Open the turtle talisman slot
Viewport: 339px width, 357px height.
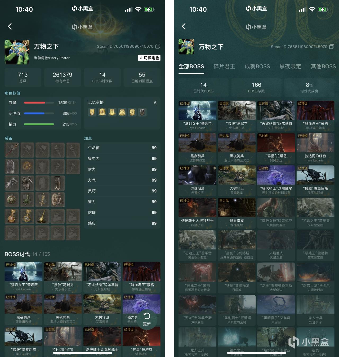[27, 199]
